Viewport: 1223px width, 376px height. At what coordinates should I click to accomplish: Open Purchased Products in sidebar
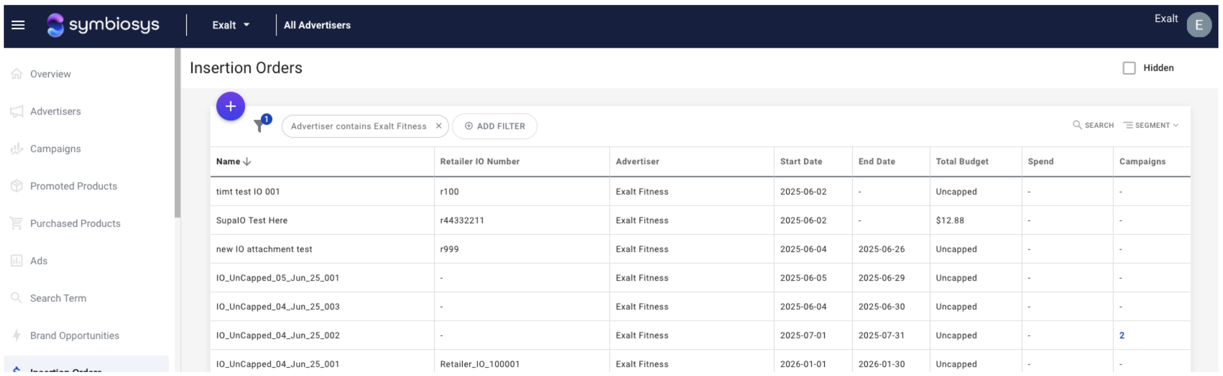[75, 224]
